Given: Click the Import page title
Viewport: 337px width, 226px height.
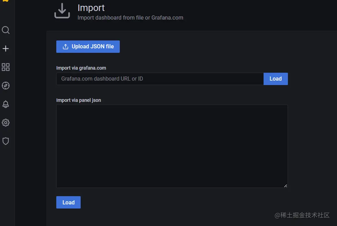Looking at the screenshot, I should point(91,8).
